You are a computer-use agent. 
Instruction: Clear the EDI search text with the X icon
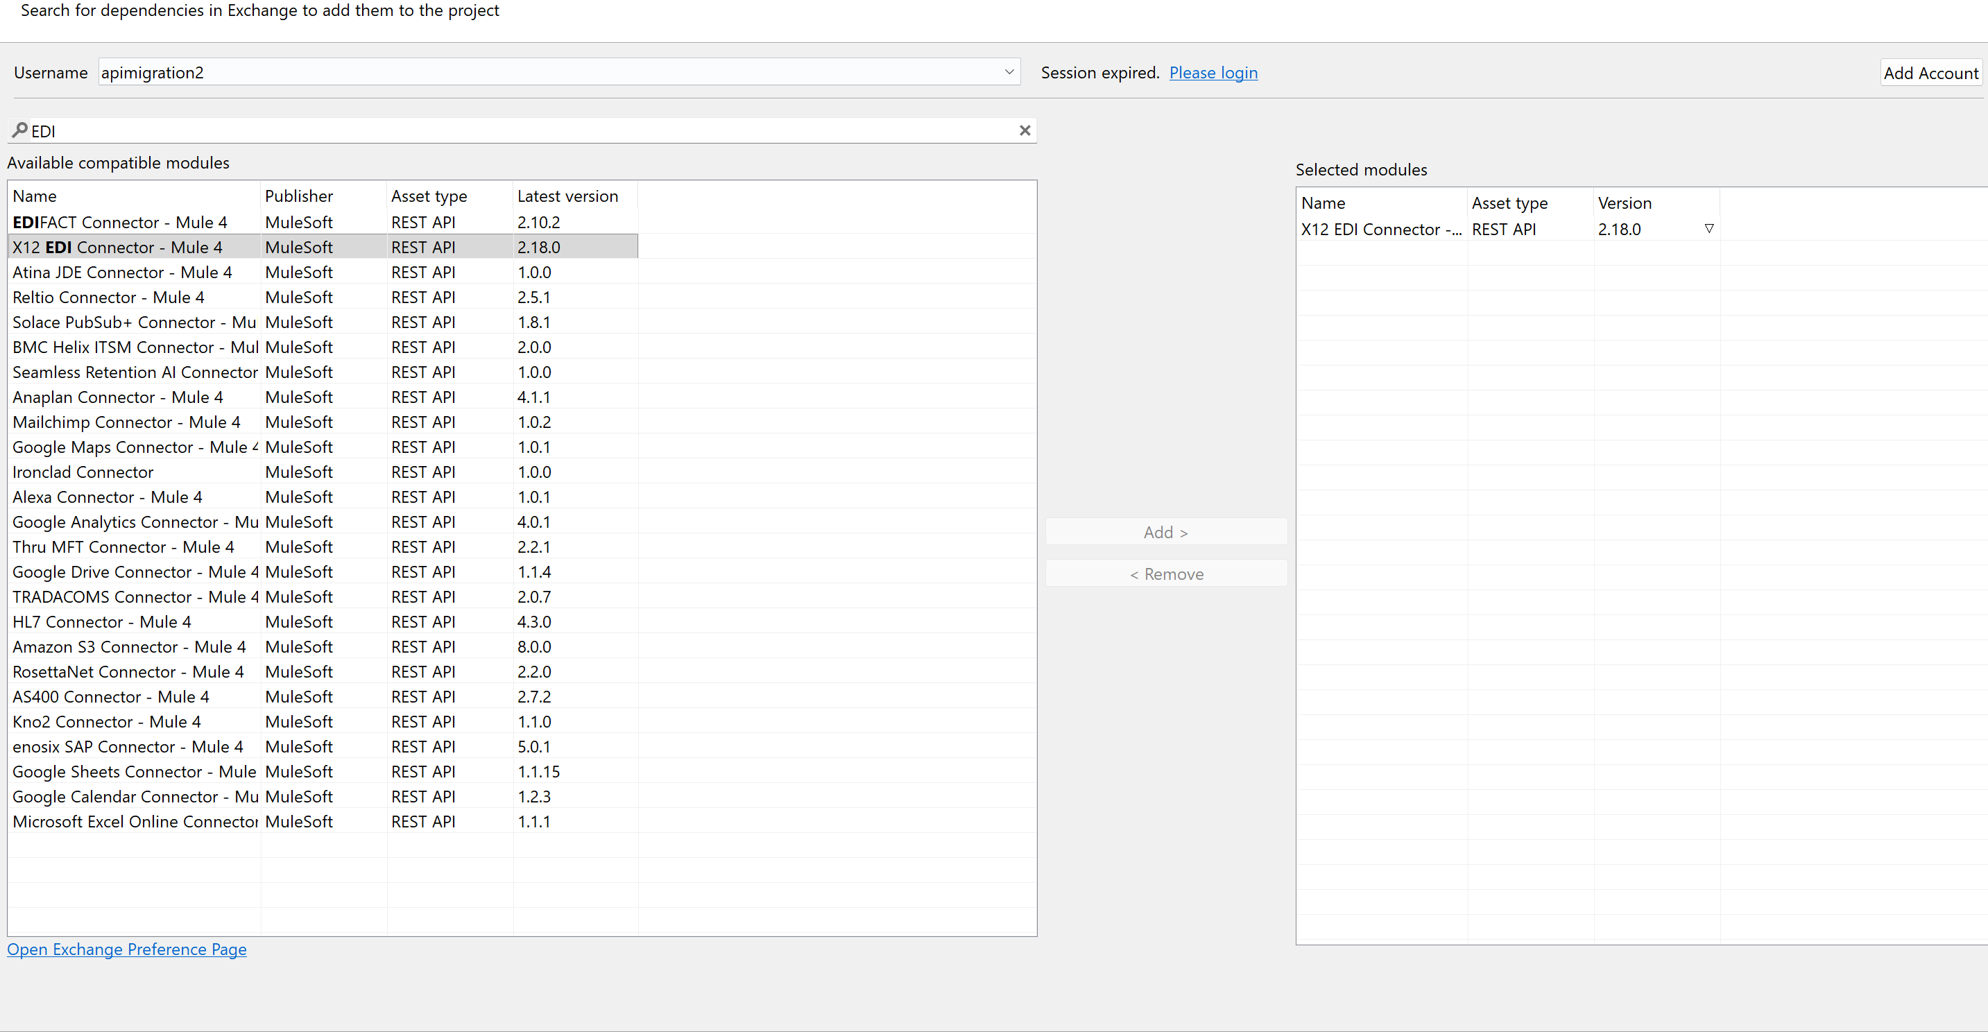click(1025, 130)
